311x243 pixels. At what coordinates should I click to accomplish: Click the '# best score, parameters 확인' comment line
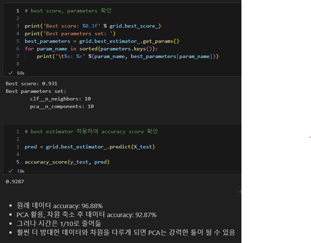pos(68,11)
